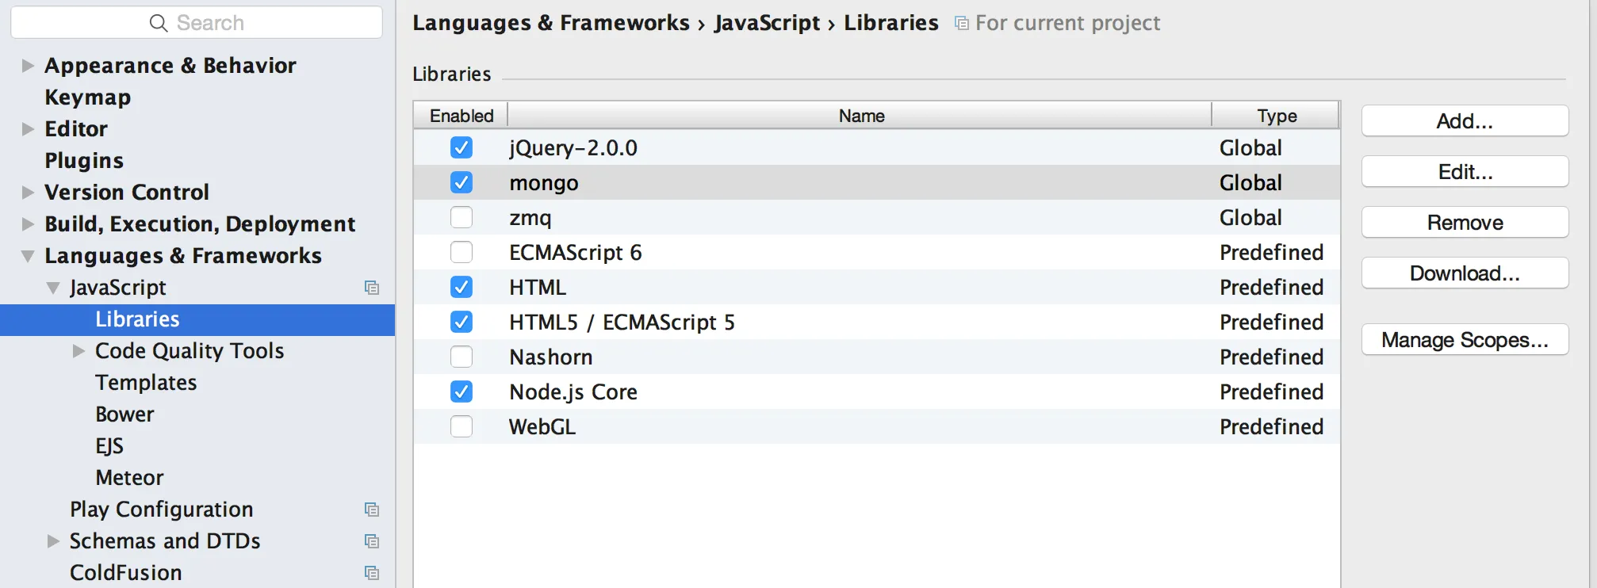Select Templates under JavaScript

146,383
